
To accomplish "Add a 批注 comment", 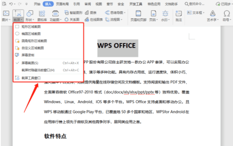I will [x=179, y=13].
